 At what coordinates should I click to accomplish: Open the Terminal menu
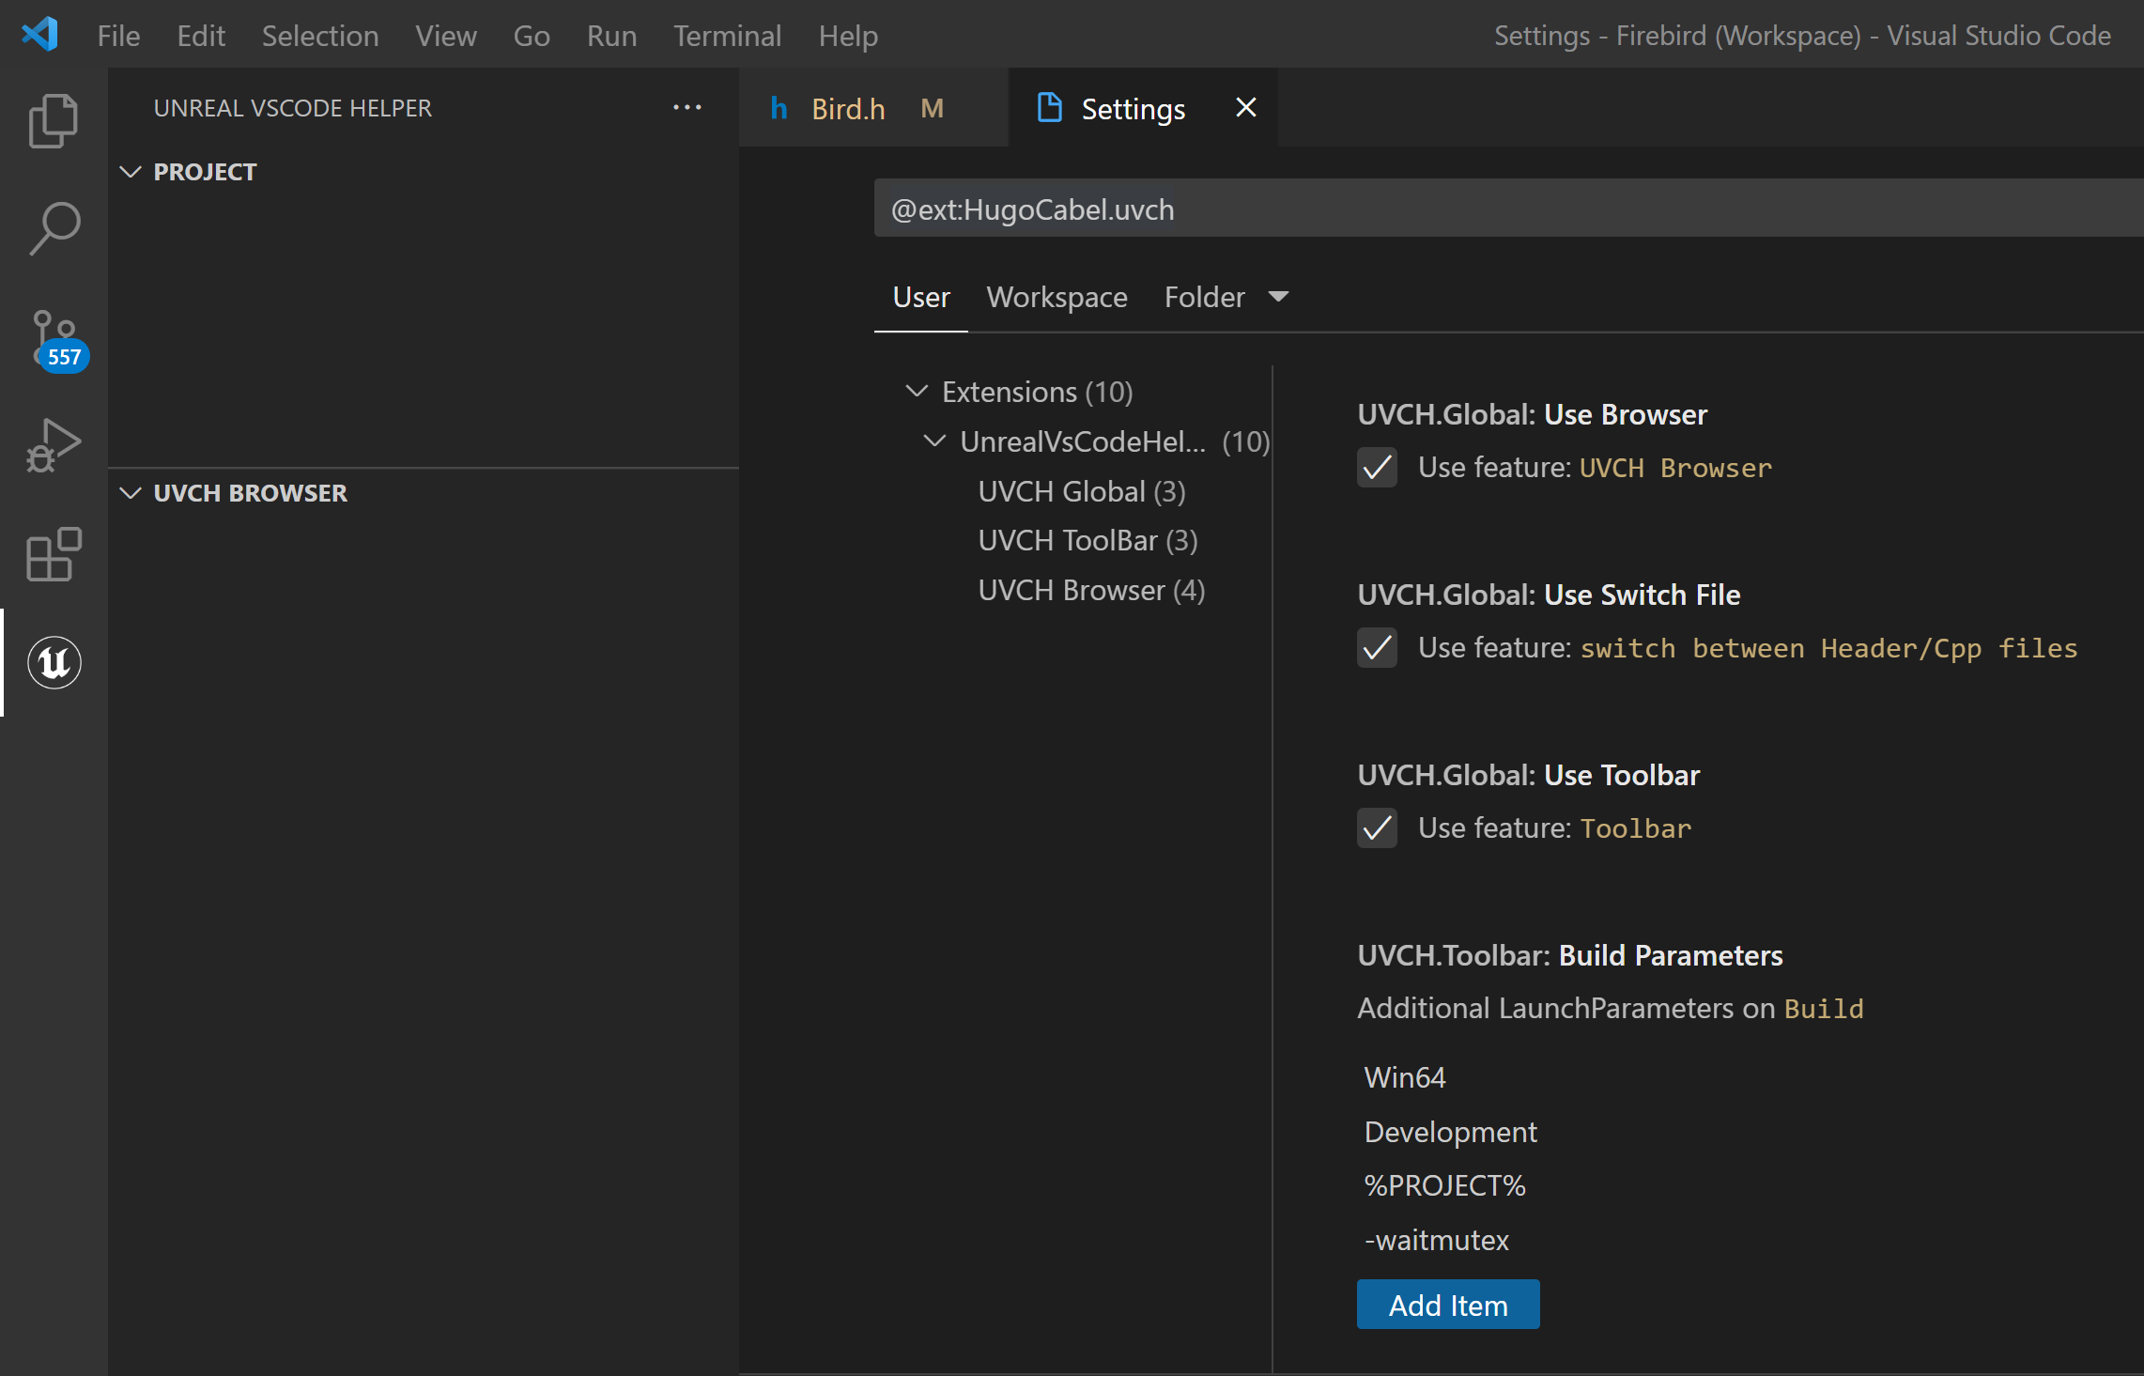click(x=727, y=36)
